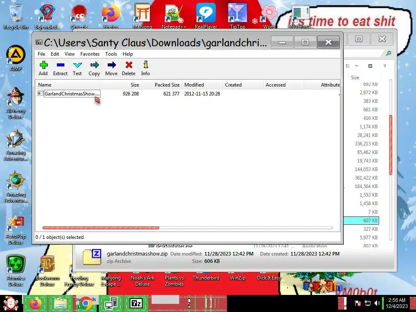Hit the red Delete toolbar icon

129,68
